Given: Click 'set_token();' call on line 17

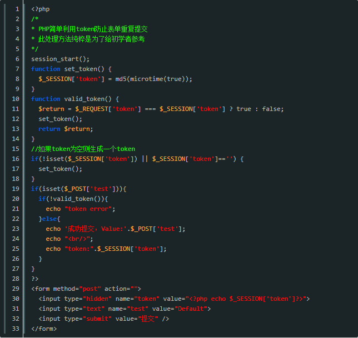Looking at the screenshot, I should pos(60,169).
